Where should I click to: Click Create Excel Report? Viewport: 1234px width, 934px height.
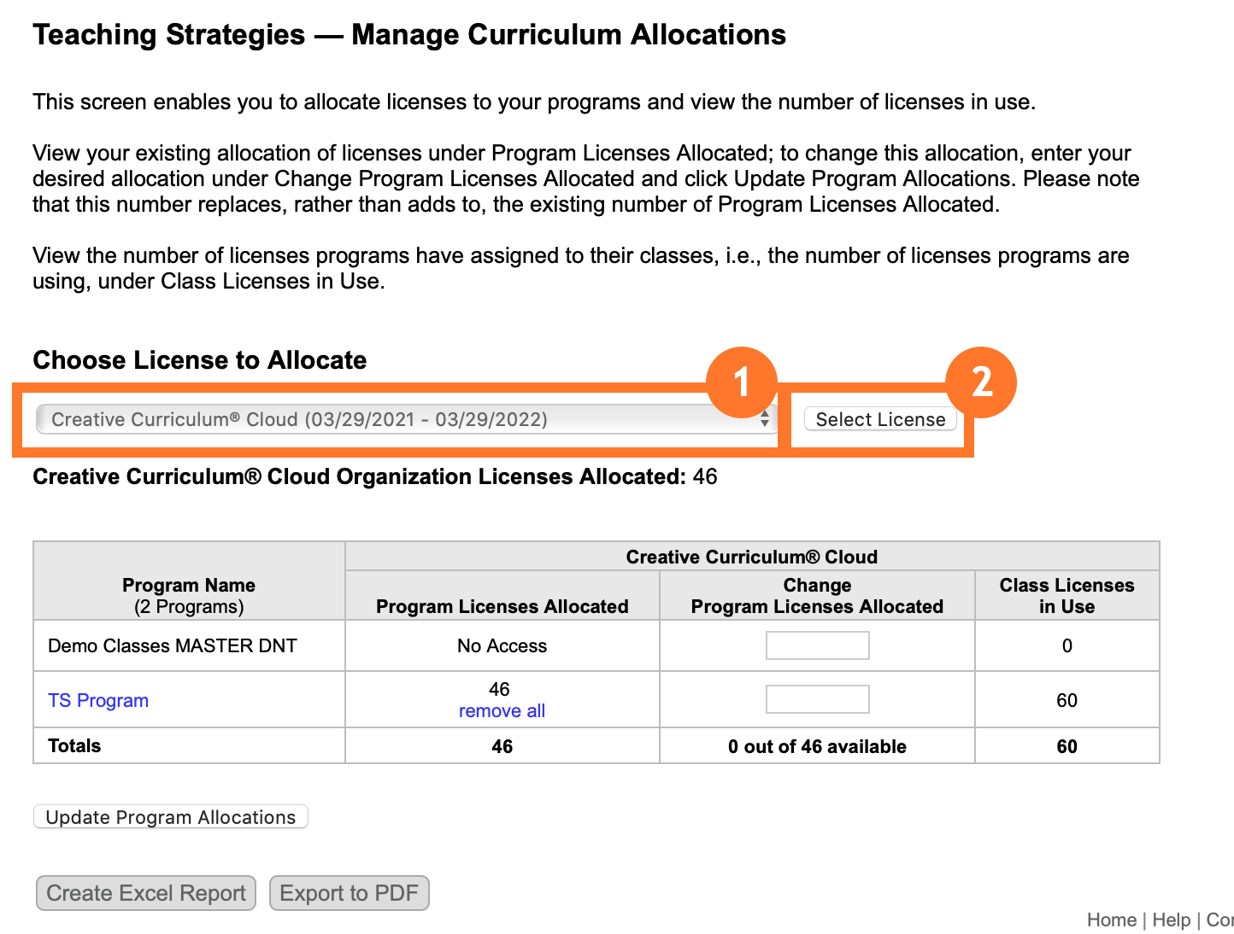click(145, 893)
